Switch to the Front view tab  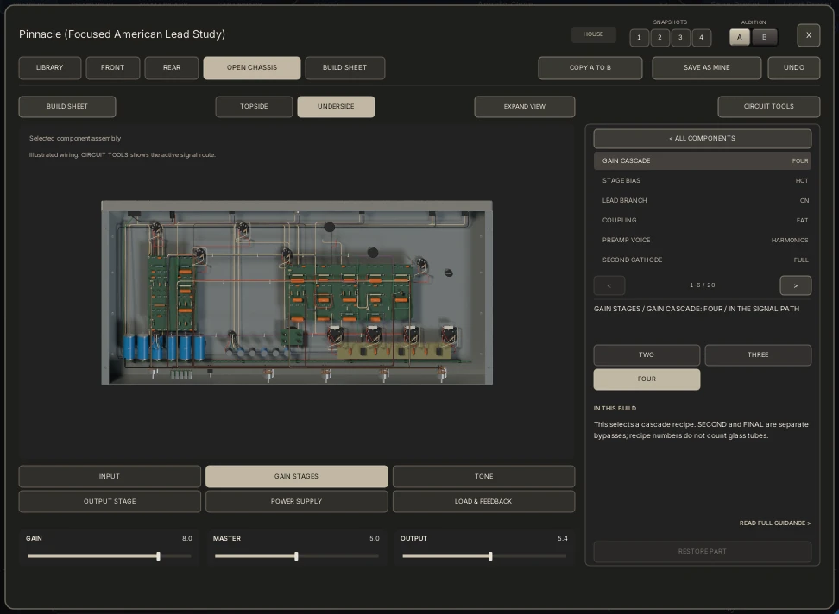(112, 68)
